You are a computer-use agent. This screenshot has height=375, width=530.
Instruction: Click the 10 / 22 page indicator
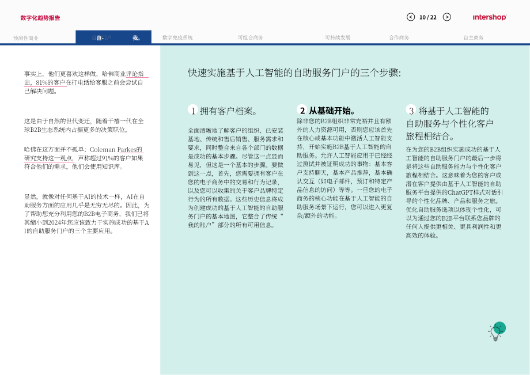[x=428, y=17]
